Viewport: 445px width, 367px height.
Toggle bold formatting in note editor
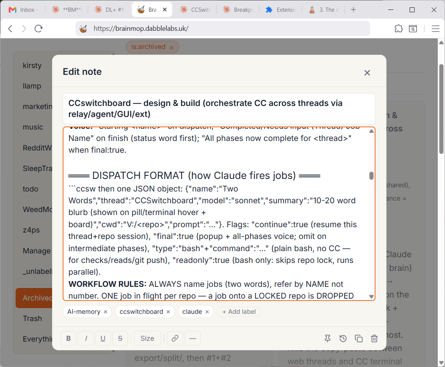point(68,339)
